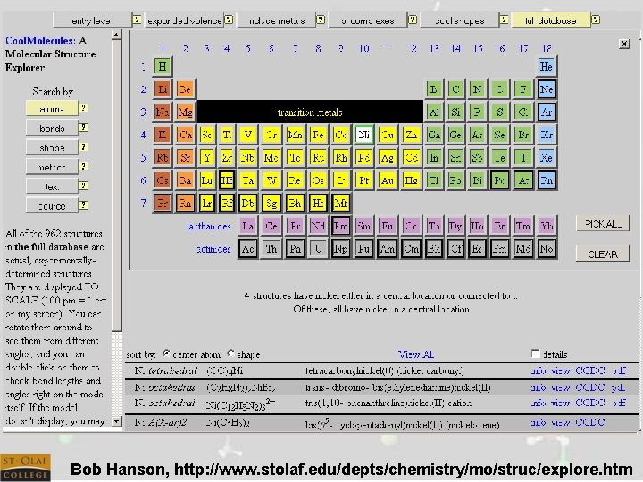Pick the silver Ag element cell
643x482 pixels.
click(x=387, y=157)
